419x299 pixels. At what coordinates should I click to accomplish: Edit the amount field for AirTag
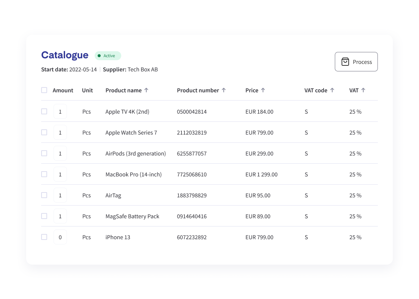tap(60, 195)
